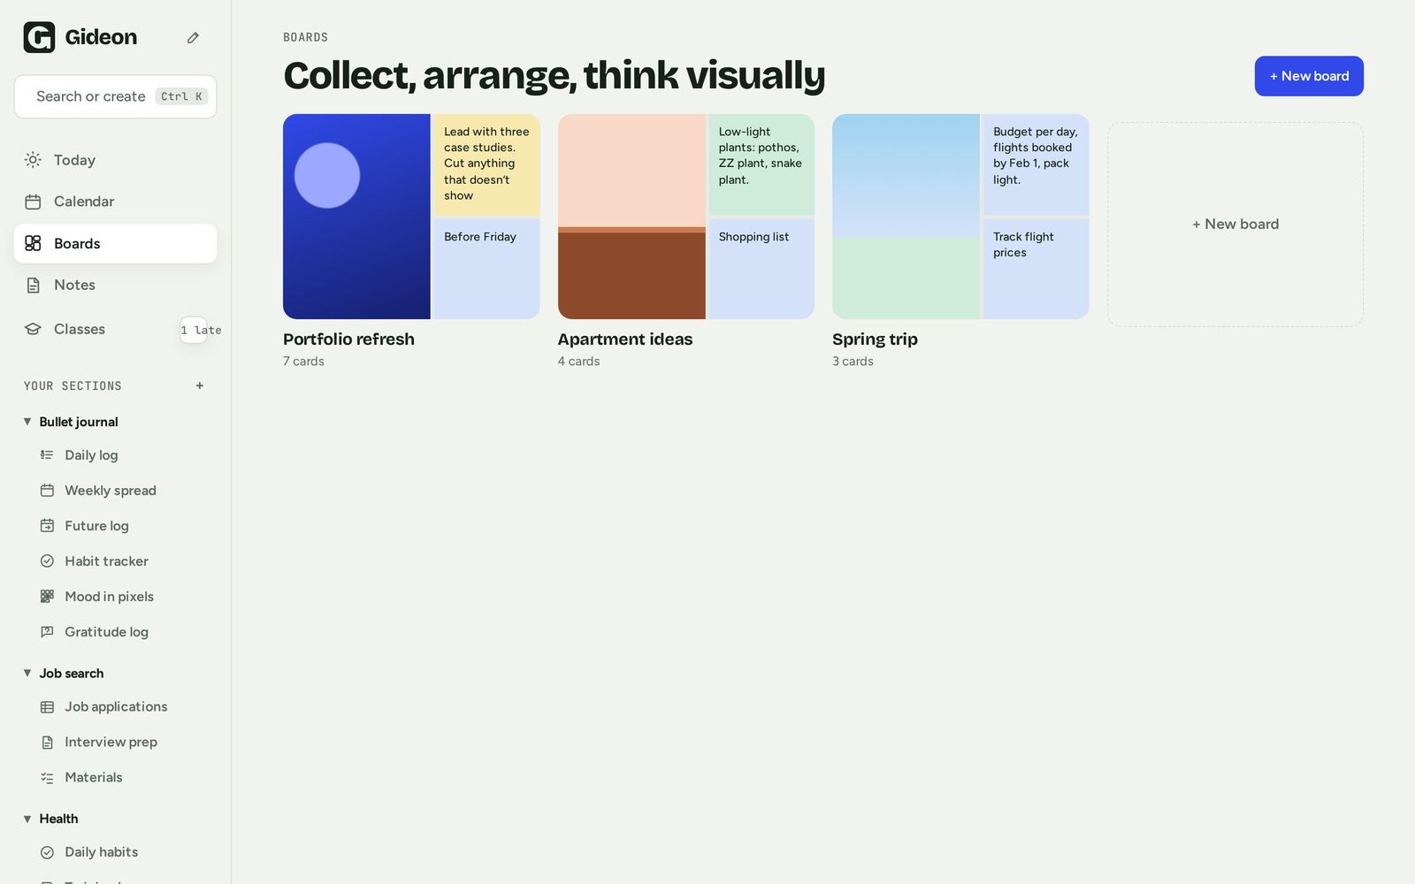Click the Daily habits check icon
The height and width of the screenshot is (884, 1415).
pos(47,852)
